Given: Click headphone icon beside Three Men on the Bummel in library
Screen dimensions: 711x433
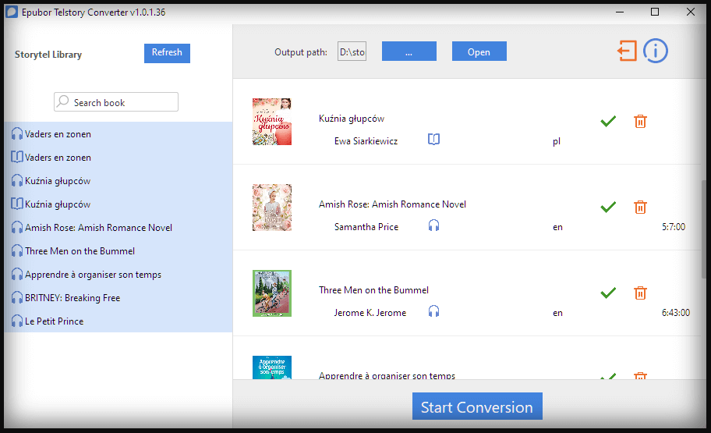Looking at the screenshot, I should [x=17, y=251].
